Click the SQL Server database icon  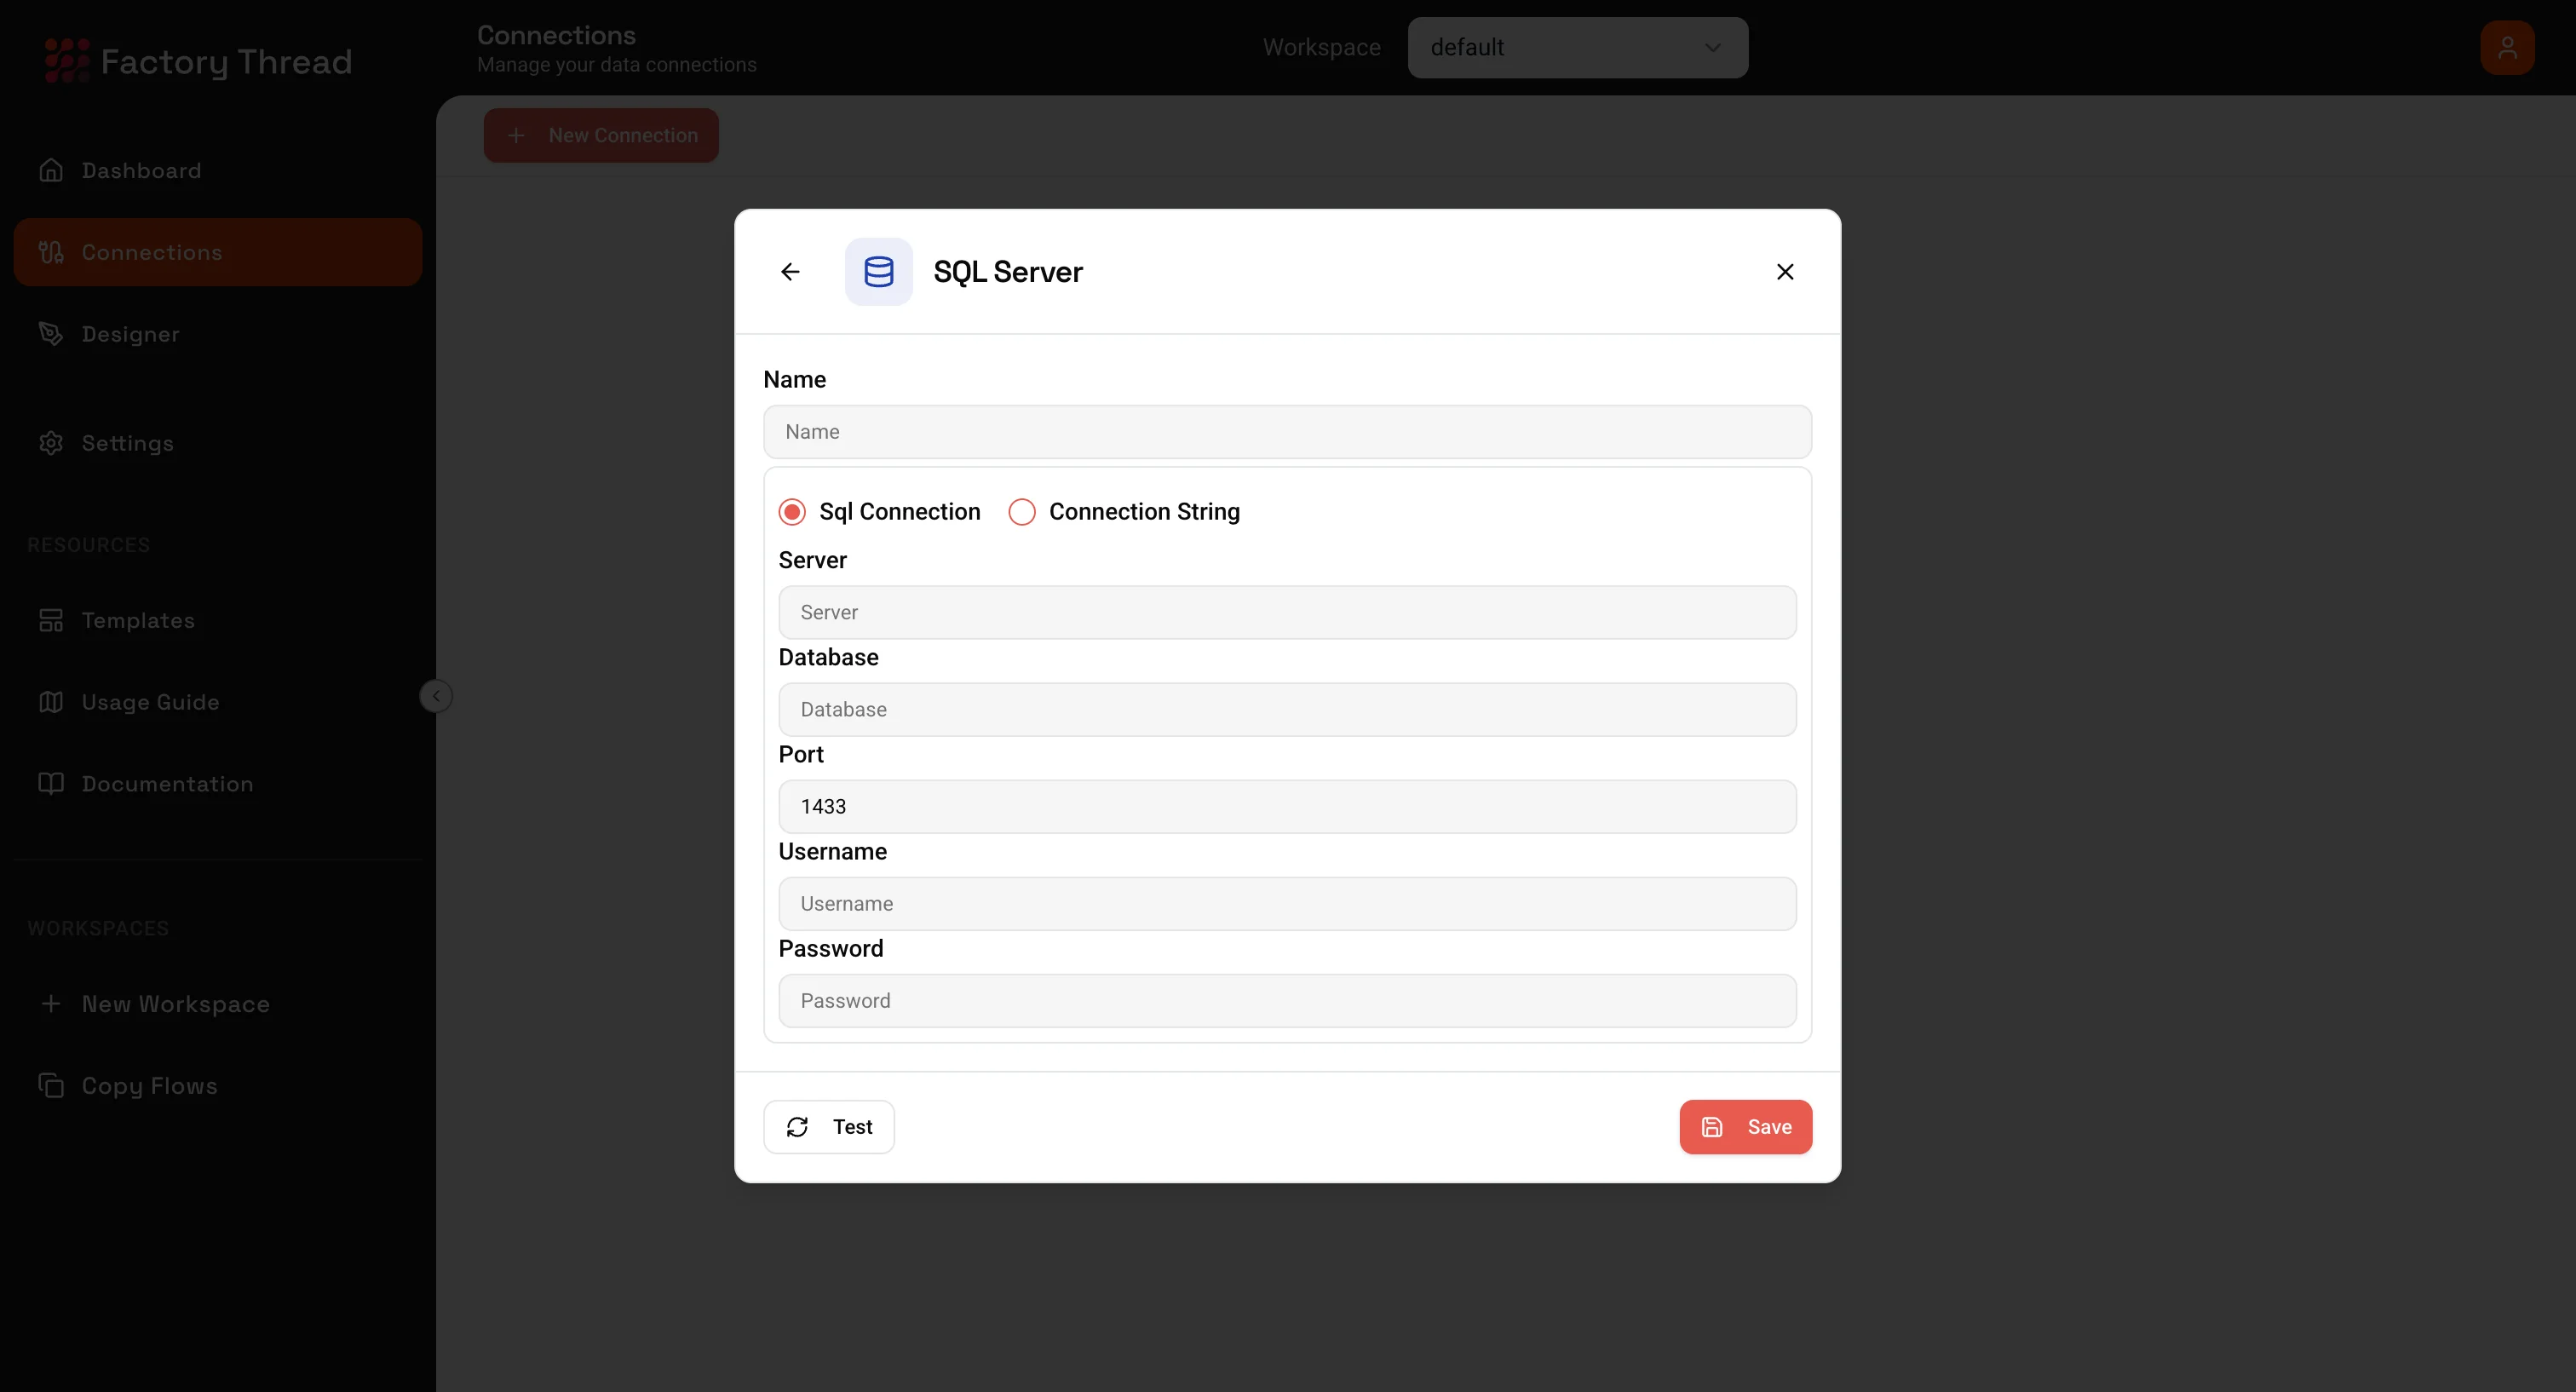878,272
